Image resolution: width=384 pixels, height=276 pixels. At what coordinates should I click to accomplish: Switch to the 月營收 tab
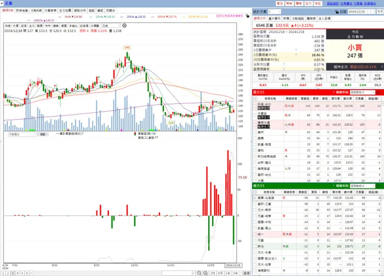pyautogui.click(x=111, y=10)
